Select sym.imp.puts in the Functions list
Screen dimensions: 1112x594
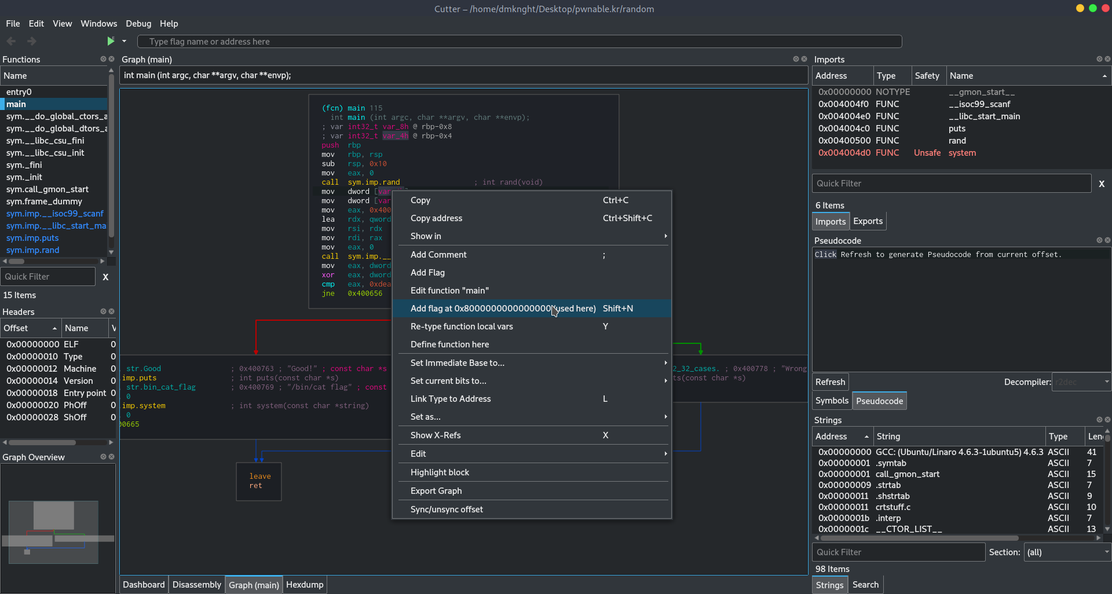(54, 238)
